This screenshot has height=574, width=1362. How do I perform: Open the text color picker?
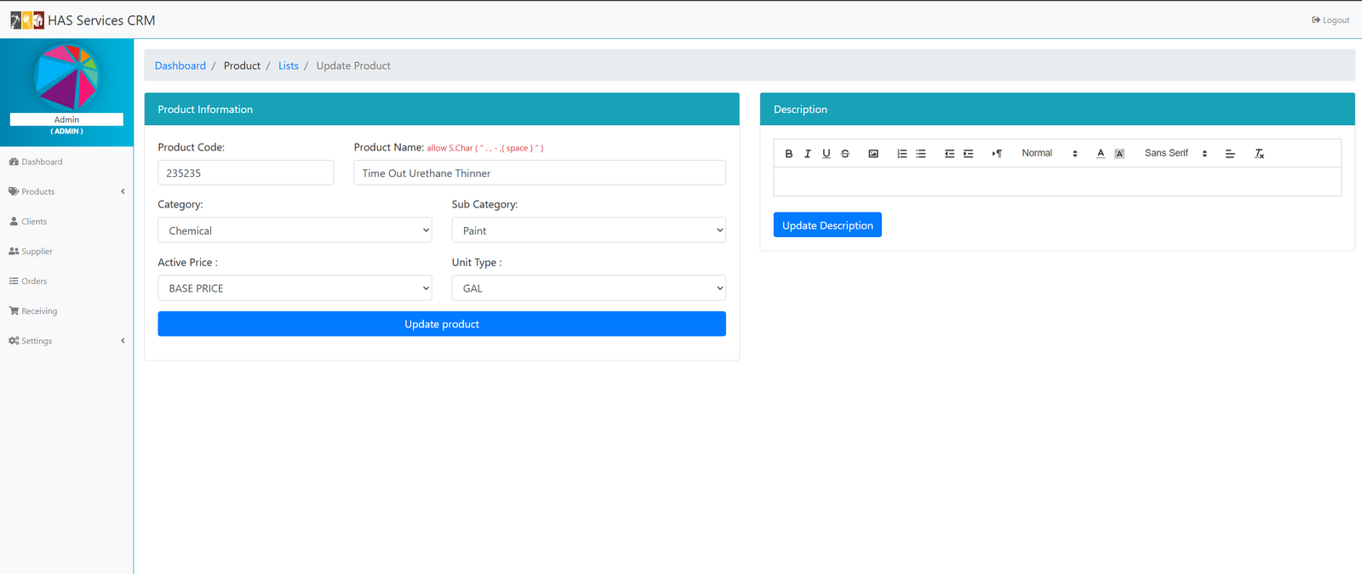click(1100, 154)
